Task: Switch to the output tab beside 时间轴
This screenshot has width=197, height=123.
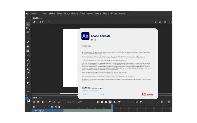Action: [40, 98]
